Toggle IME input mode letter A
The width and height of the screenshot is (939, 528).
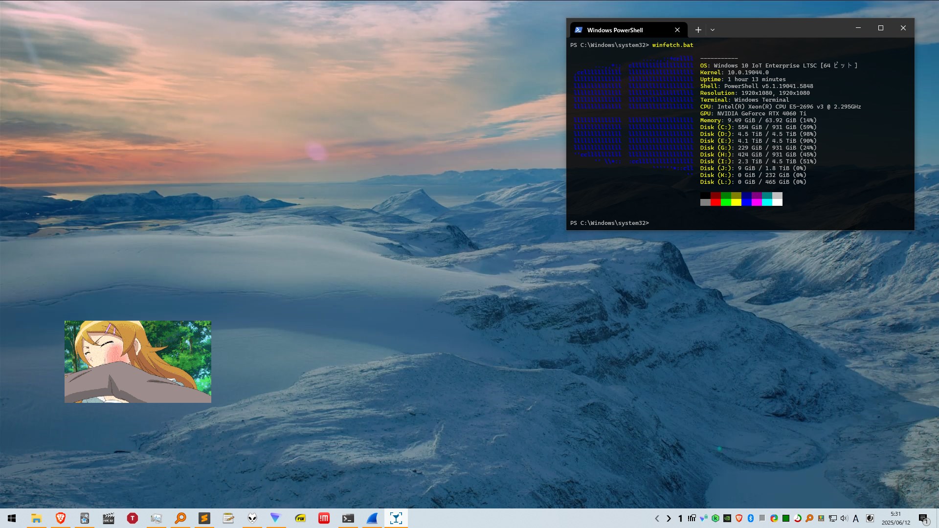coord(856,519)
